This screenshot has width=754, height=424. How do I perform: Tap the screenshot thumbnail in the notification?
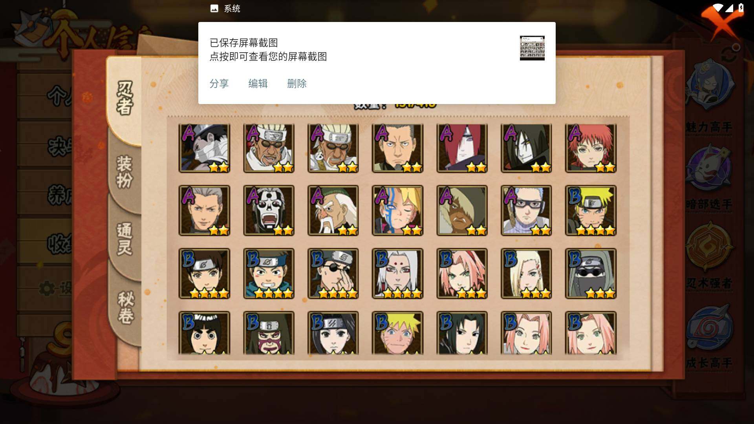532,48
